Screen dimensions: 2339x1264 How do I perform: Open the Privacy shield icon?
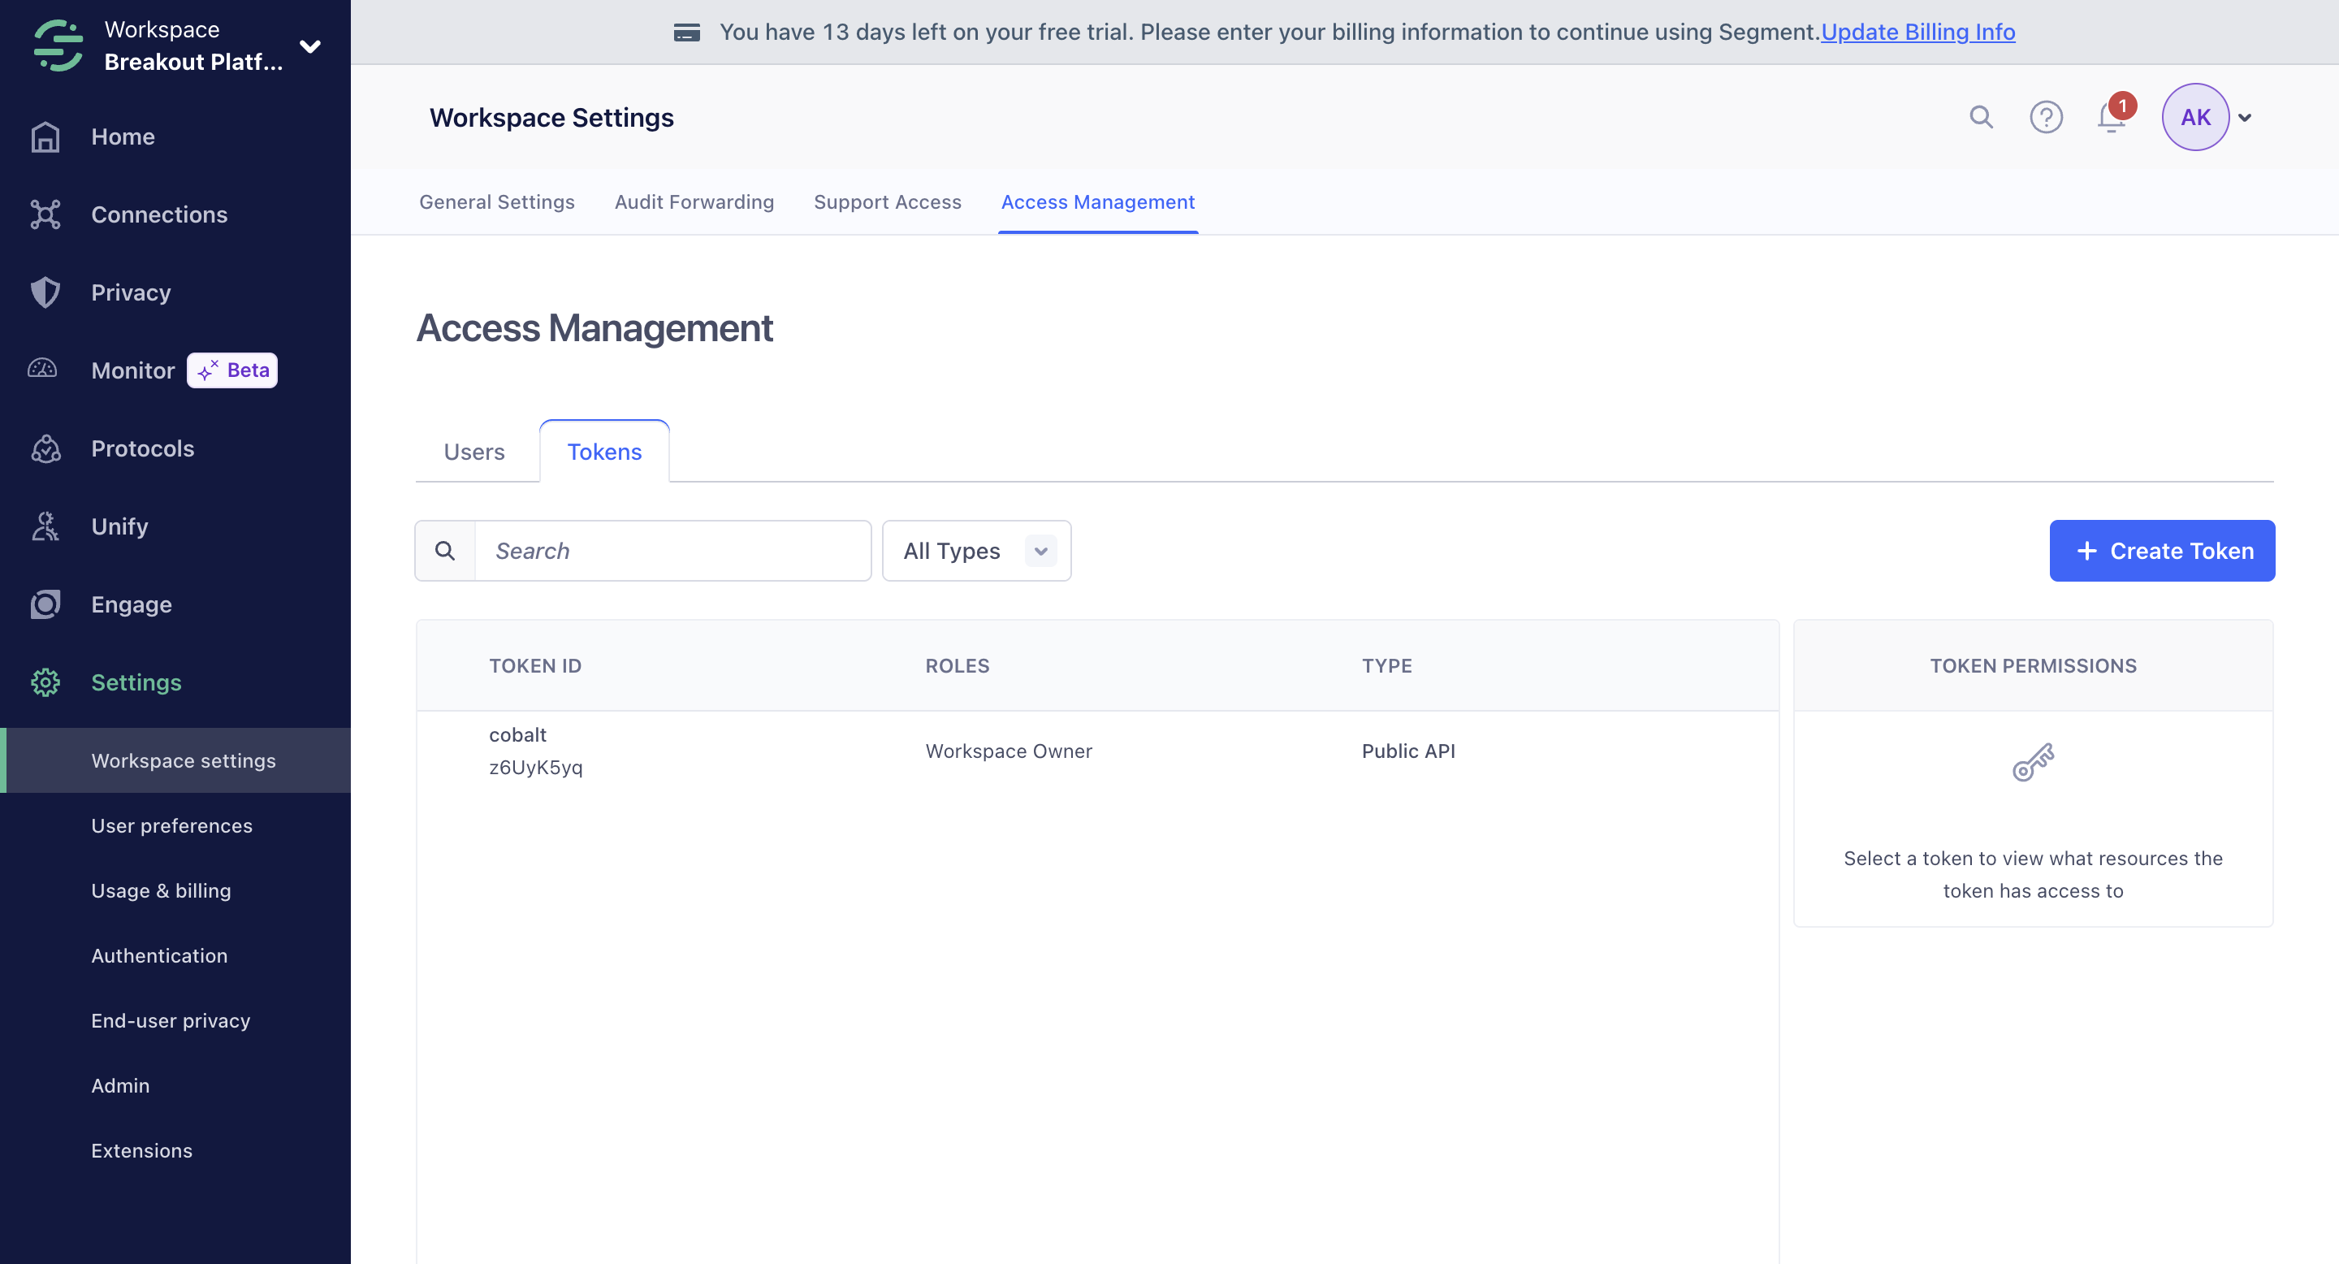(x=45, y=292)
